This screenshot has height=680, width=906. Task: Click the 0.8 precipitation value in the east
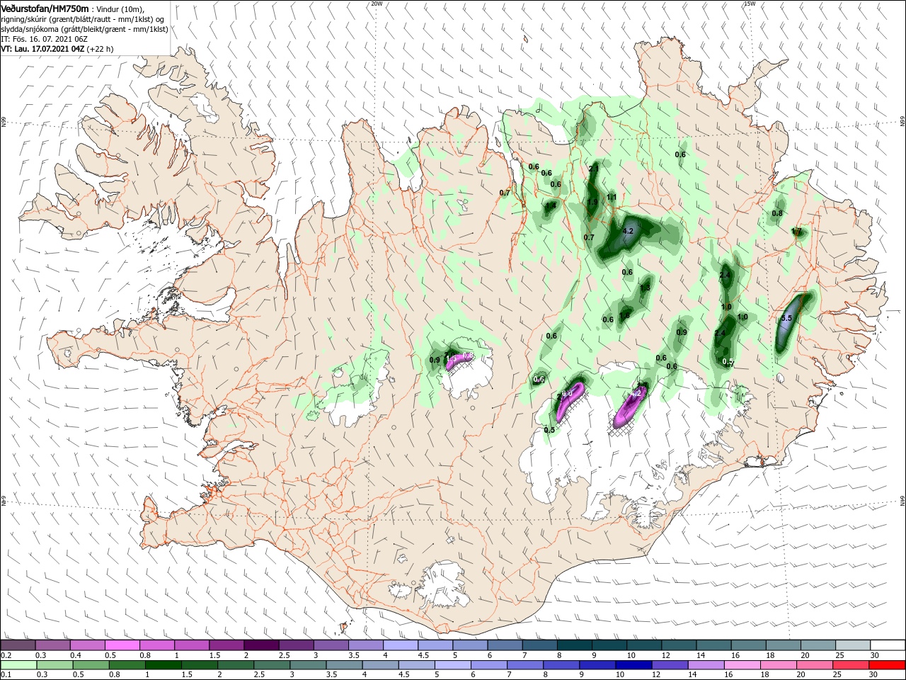(x=777, y=213)
